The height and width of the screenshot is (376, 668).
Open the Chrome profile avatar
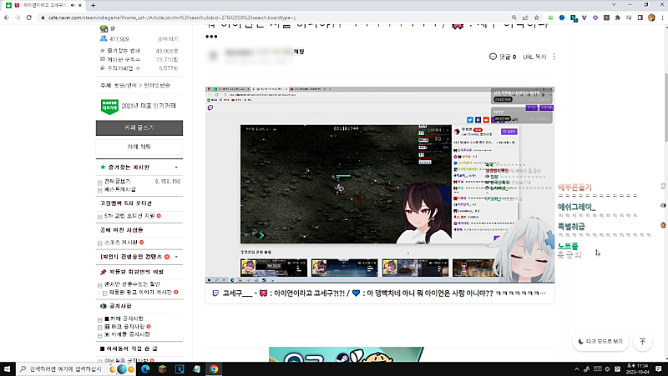(x=651, y=18)
